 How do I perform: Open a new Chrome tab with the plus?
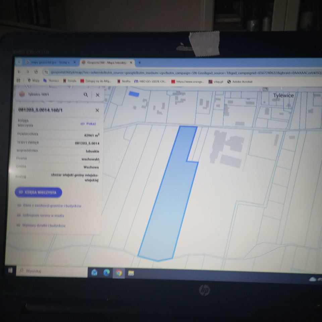click(x=140, y=63)
